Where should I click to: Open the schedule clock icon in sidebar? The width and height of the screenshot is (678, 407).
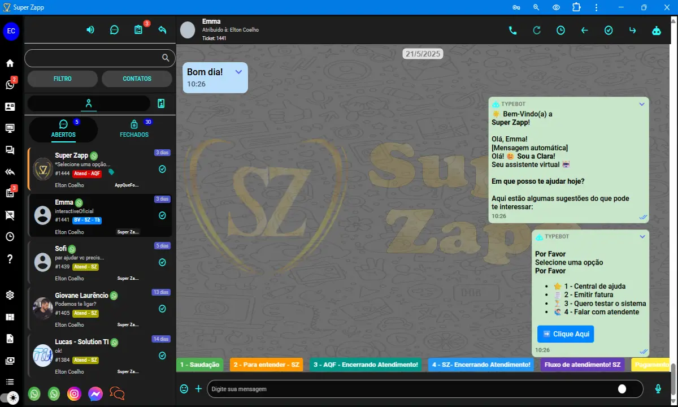[x=10, y=237]
